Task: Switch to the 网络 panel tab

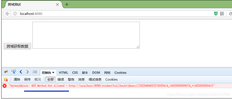Action: pos(107,73)
